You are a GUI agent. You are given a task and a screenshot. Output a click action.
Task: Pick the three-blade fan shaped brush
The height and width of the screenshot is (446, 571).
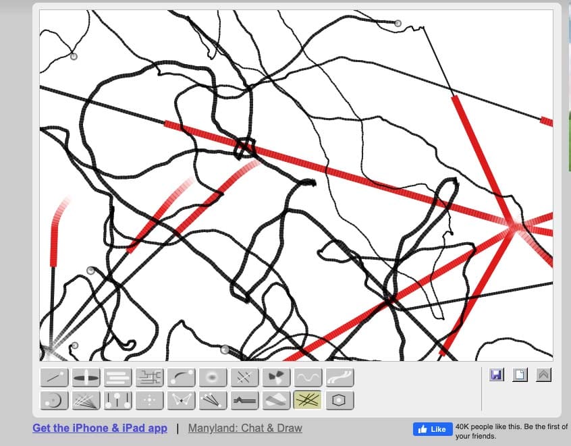(x=276, y=378)
